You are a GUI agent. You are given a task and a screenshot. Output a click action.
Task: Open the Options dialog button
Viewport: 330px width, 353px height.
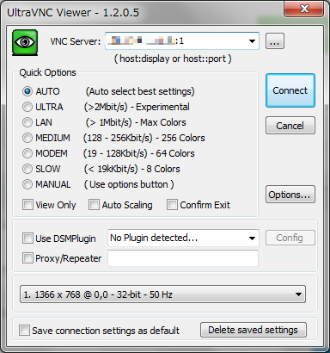click(x=290, y=195)
